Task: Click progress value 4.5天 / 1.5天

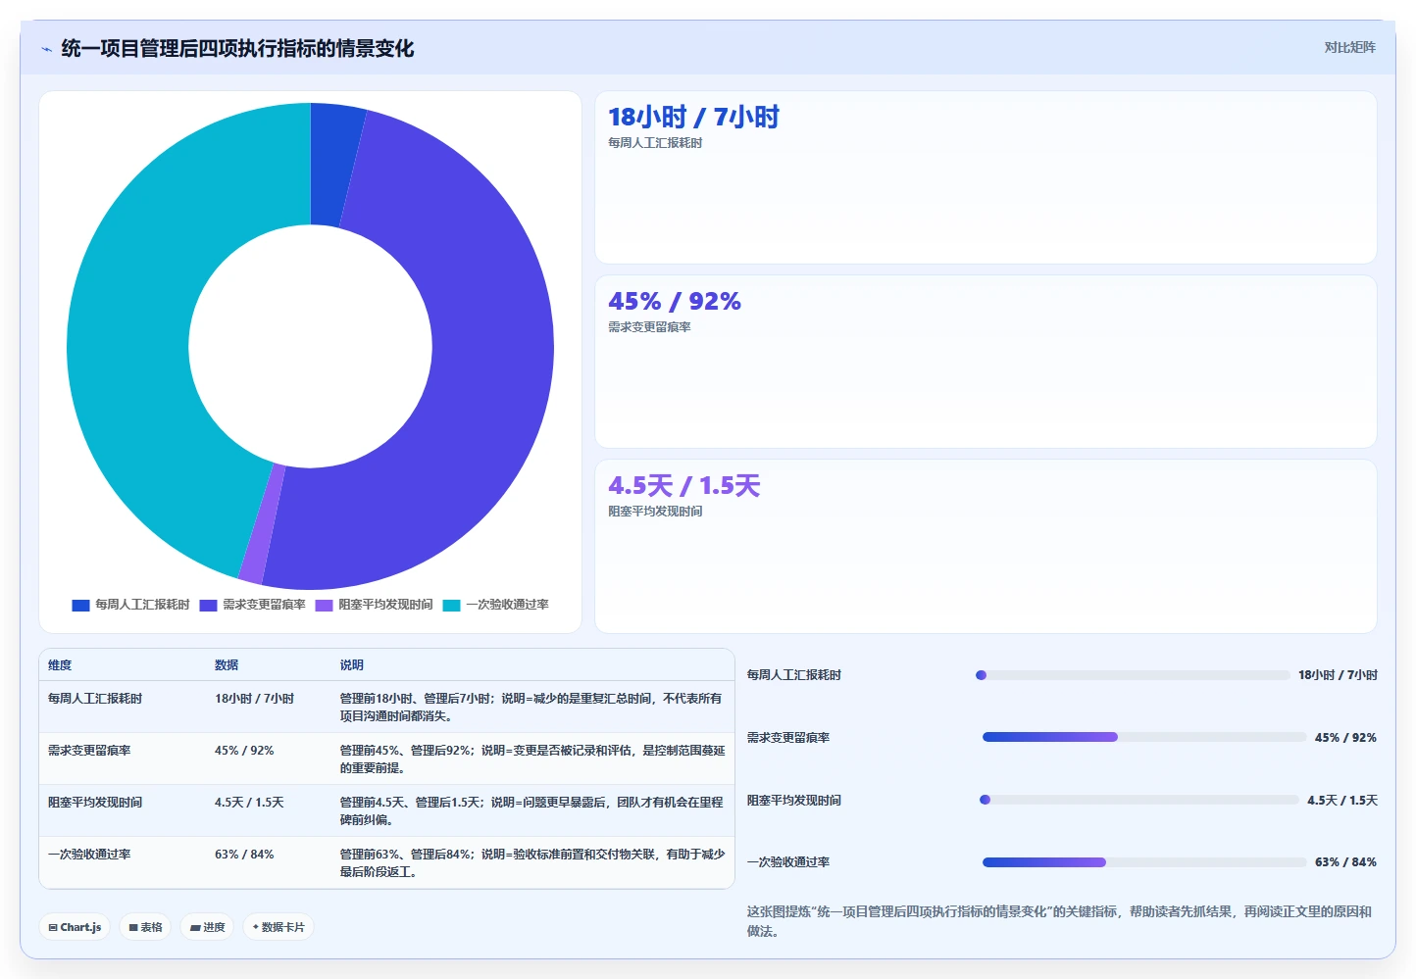Action: 1342,801
